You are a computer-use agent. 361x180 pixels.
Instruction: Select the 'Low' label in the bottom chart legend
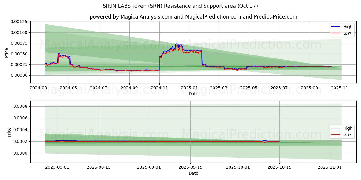(347, 134)
